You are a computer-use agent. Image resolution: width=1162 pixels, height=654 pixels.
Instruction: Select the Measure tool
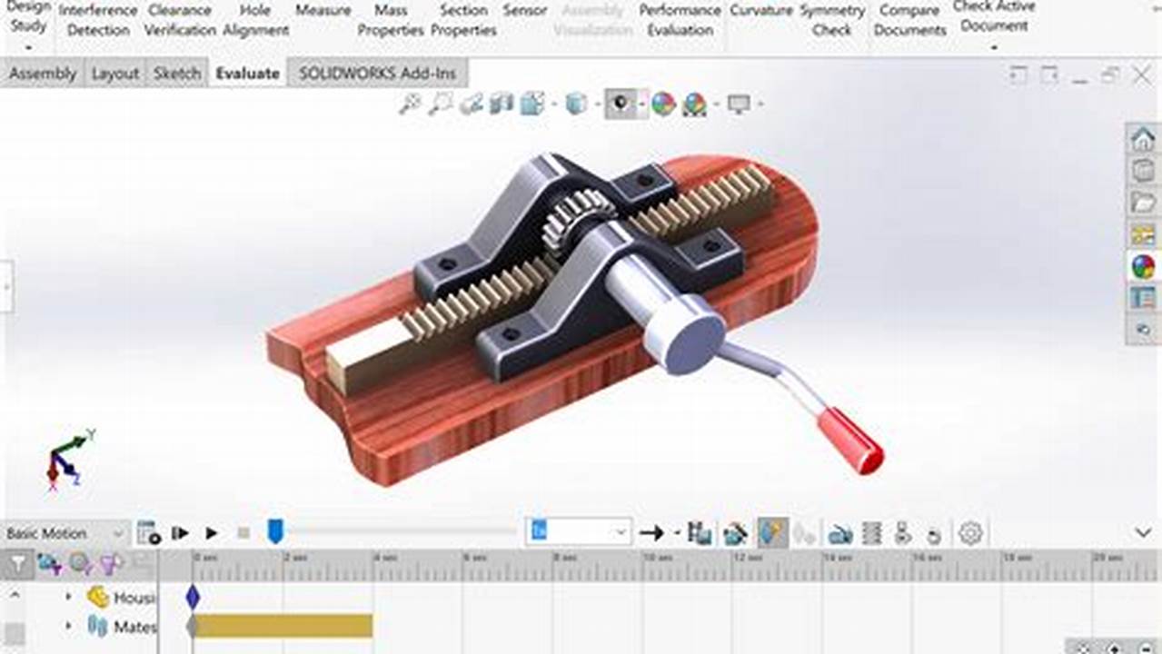pyautogui.click(x=323, y=11)
